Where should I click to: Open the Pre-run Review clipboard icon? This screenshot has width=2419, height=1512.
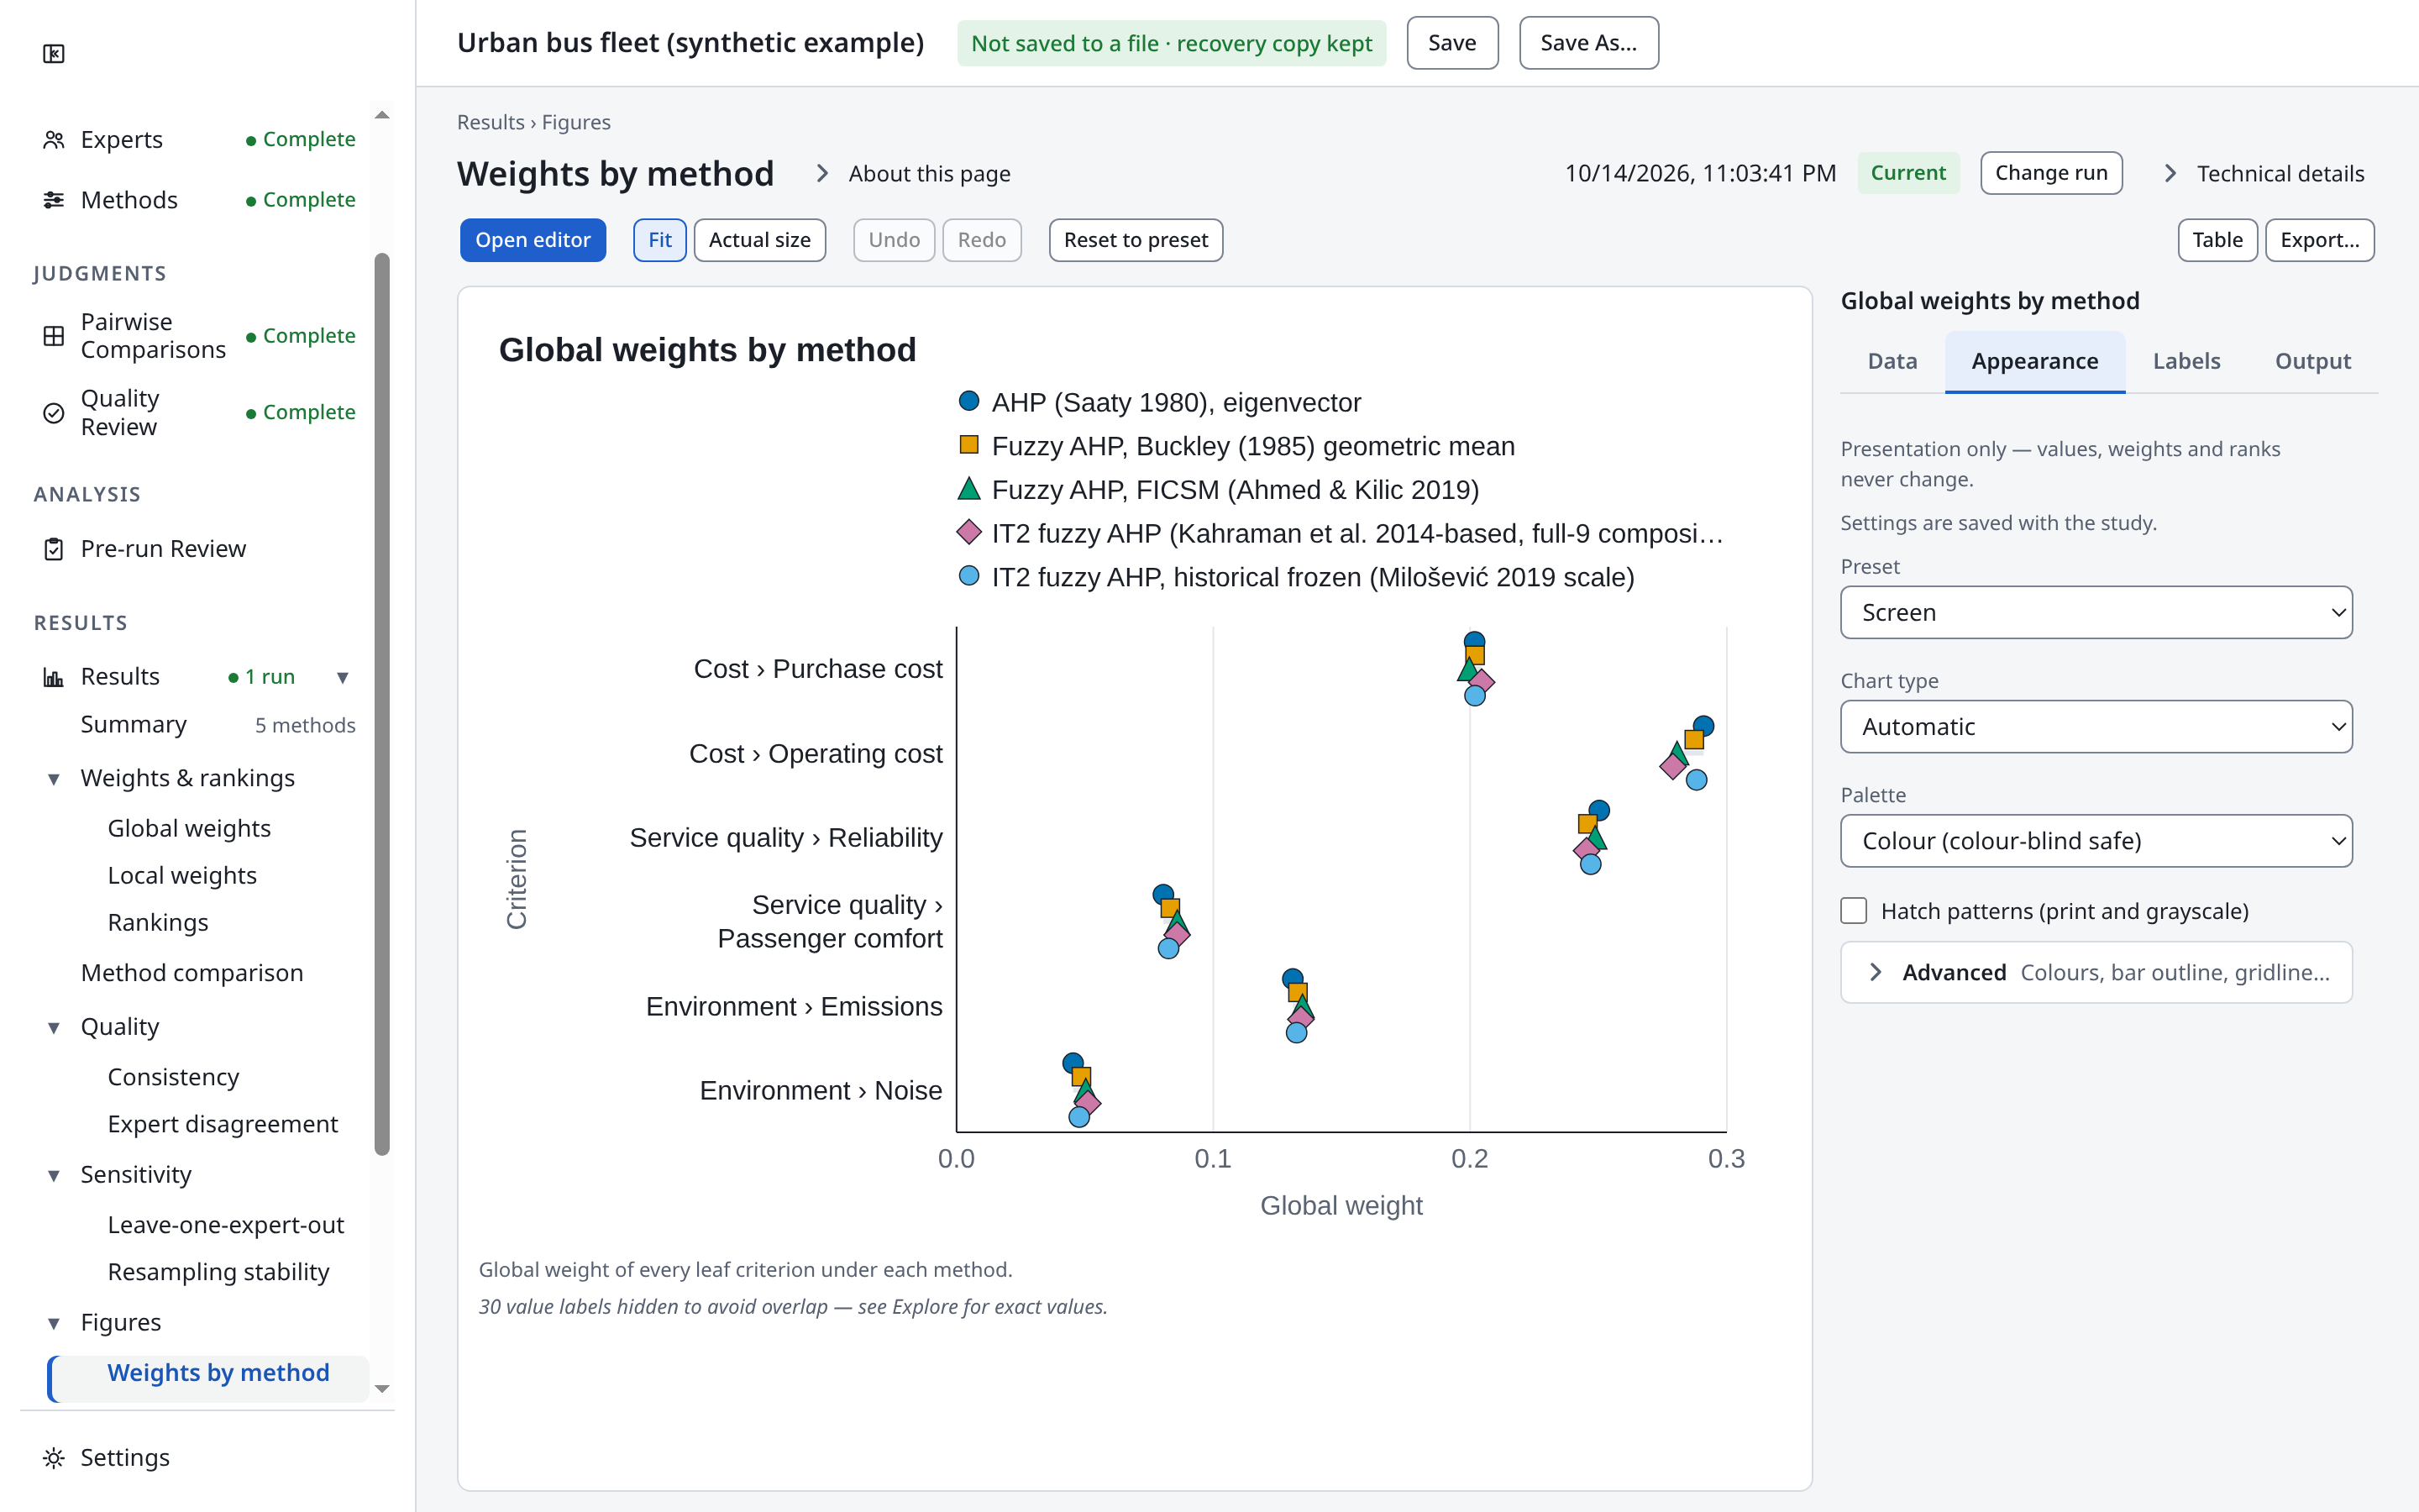(54, 549)
